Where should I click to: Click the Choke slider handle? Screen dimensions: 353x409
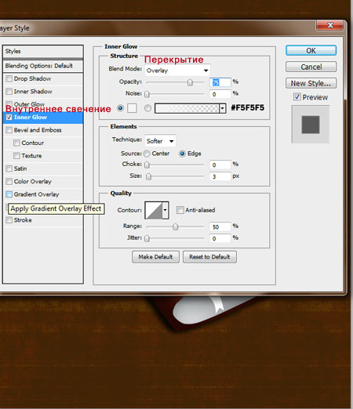tap(147, 165)
